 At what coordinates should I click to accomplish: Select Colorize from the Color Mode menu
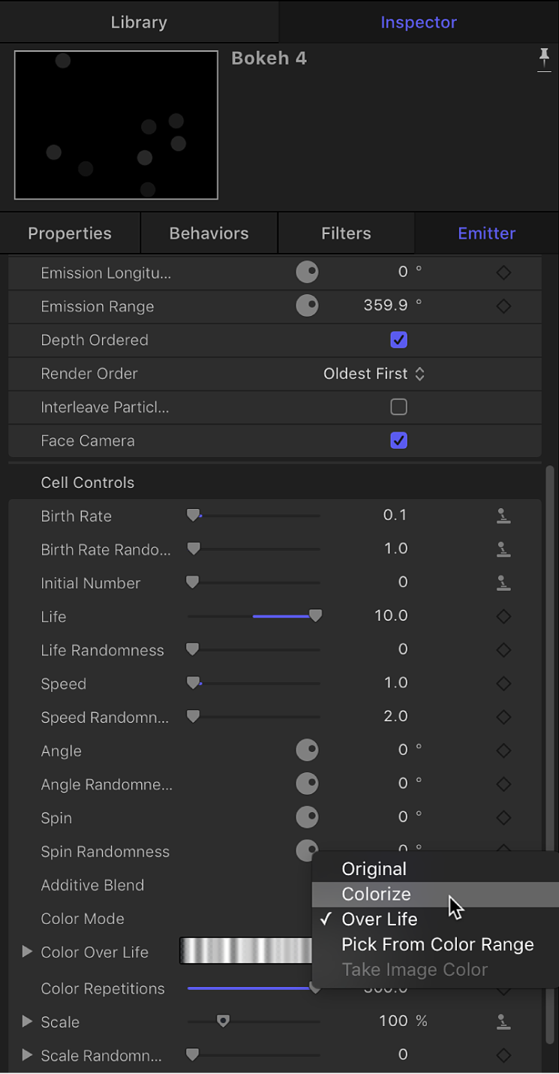(x=376, y=894)
